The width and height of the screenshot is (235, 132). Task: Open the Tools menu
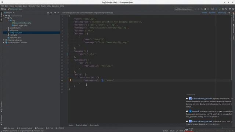click(43, 6)
